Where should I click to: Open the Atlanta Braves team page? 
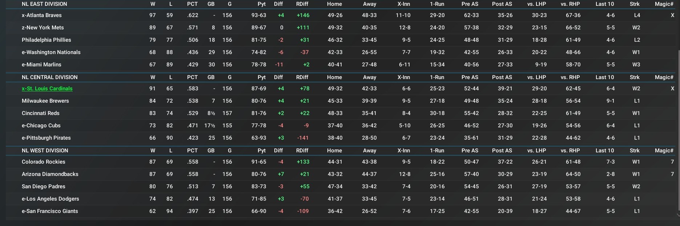[42, 15]
